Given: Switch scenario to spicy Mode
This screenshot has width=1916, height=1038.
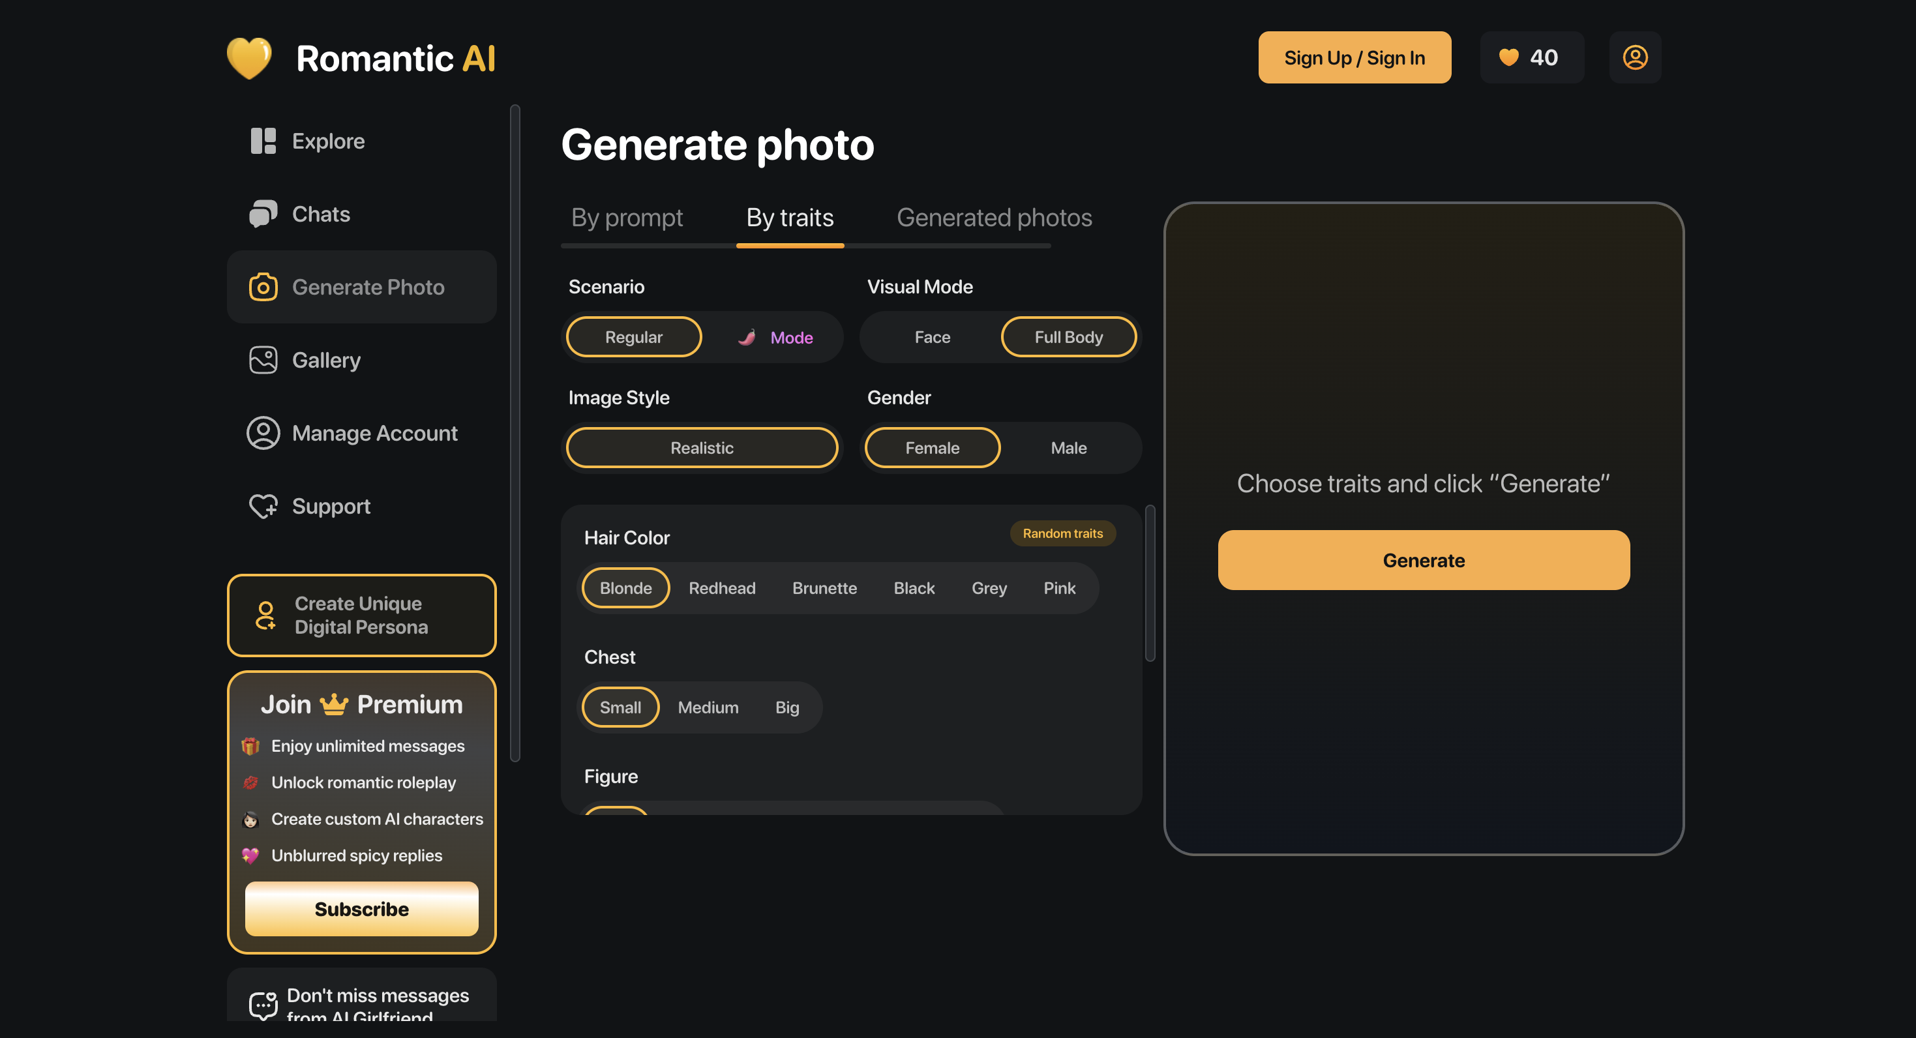Looking at the screenshot, I should pos(776,337).
